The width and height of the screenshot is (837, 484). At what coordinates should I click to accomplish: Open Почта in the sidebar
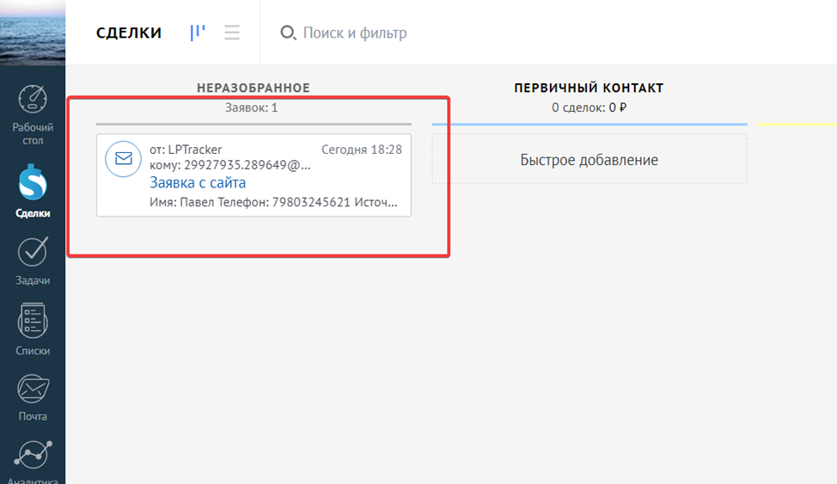33,397
